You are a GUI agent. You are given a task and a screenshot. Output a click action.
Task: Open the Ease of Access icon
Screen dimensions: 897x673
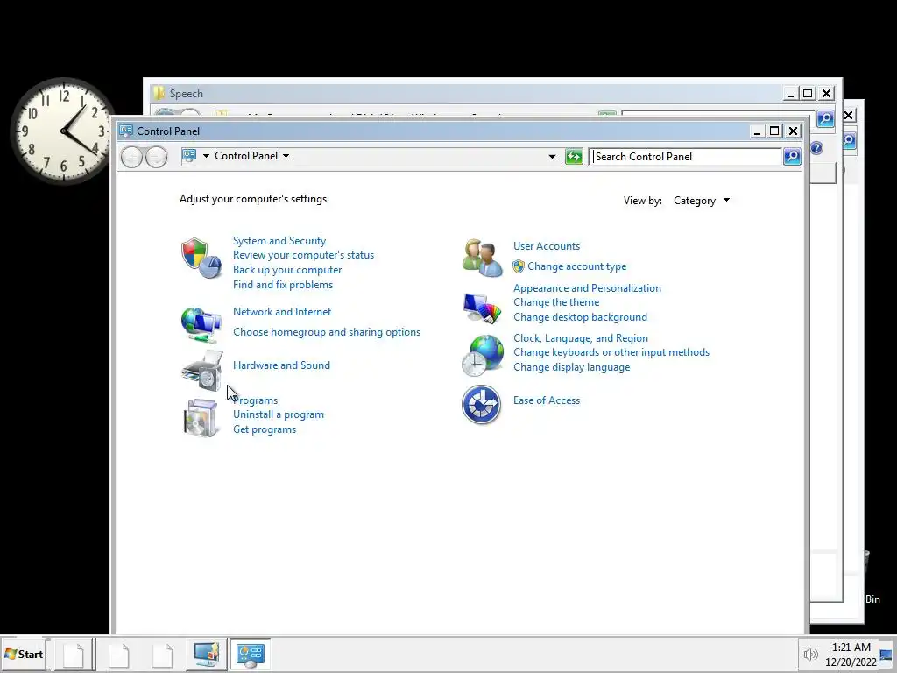[481, 405]
